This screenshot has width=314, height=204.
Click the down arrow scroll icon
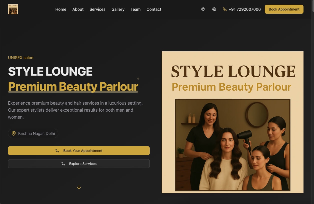pyautogui.click(x=79, y=187)
